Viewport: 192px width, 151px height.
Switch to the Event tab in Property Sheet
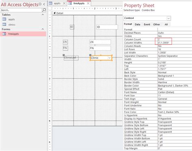tap(147, 25)
